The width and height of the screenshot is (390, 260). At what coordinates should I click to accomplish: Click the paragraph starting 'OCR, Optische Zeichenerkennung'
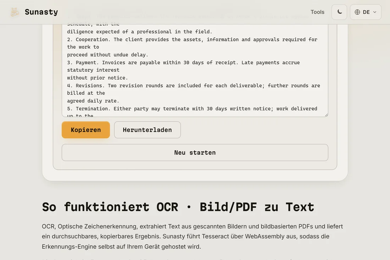click(192, 236)
